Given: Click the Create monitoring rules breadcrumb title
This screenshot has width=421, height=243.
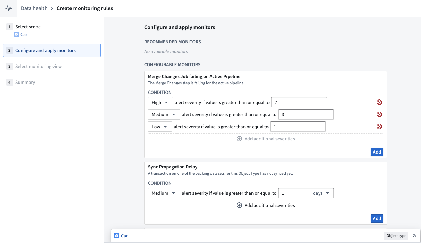Looking at the screenshot, I should (x=85, y=8).
